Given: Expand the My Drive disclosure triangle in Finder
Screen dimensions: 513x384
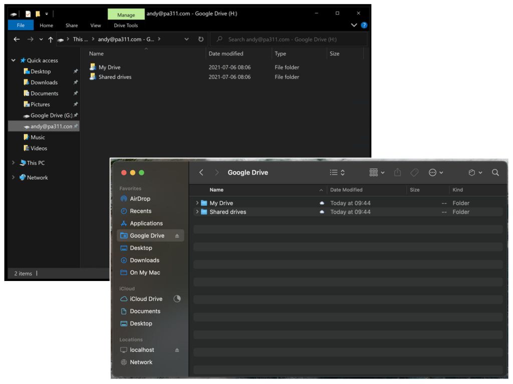Looking at the screenshot, I should tap(197, 202).
